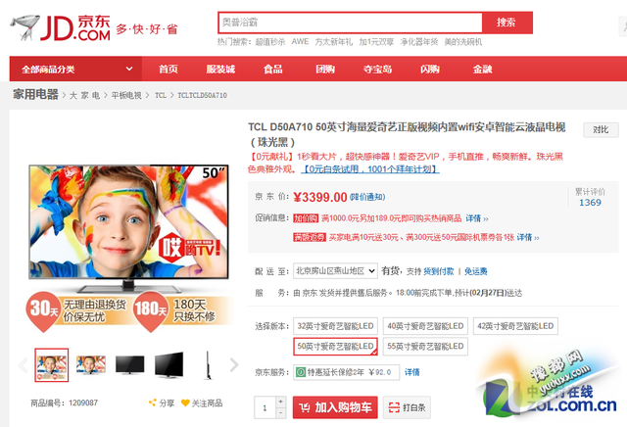Click the share (分享) icon
Viewport: 627px width, 427px height.
(154, 403)
